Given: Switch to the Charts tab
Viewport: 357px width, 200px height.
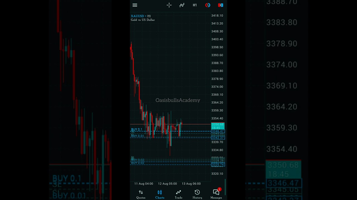Looking at the screenshot, I should [x=160, y=194].
